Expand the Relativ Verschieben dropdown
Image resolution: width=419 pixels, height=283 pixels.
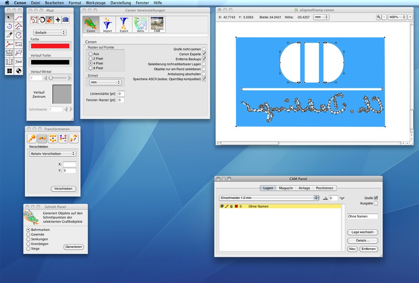(x=53, y=153)
